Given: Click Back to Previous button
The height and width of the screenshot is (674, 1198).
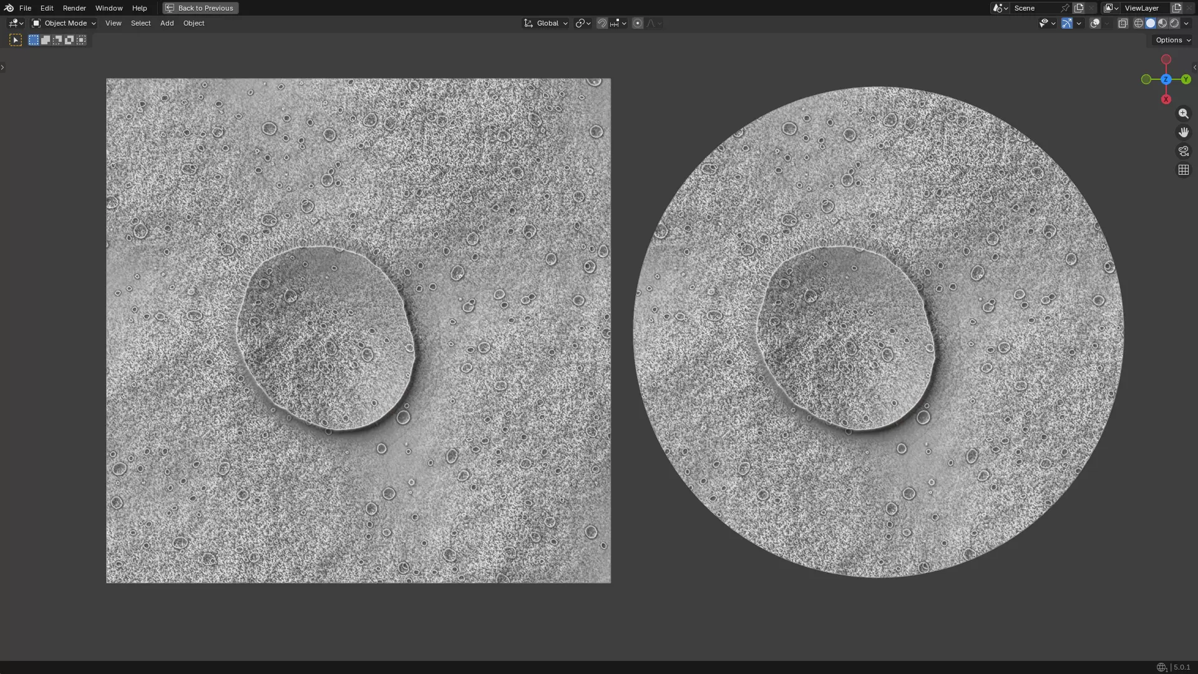Looking at the screenshot, I should click(200, 8).
